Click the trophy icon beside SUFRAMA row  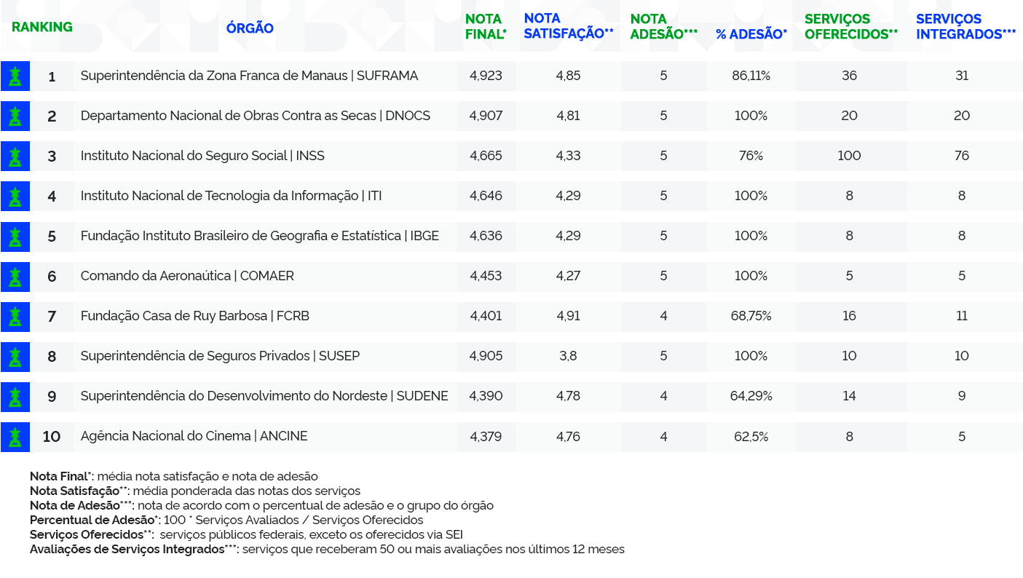pyautogui.click(x=15, y=76)
